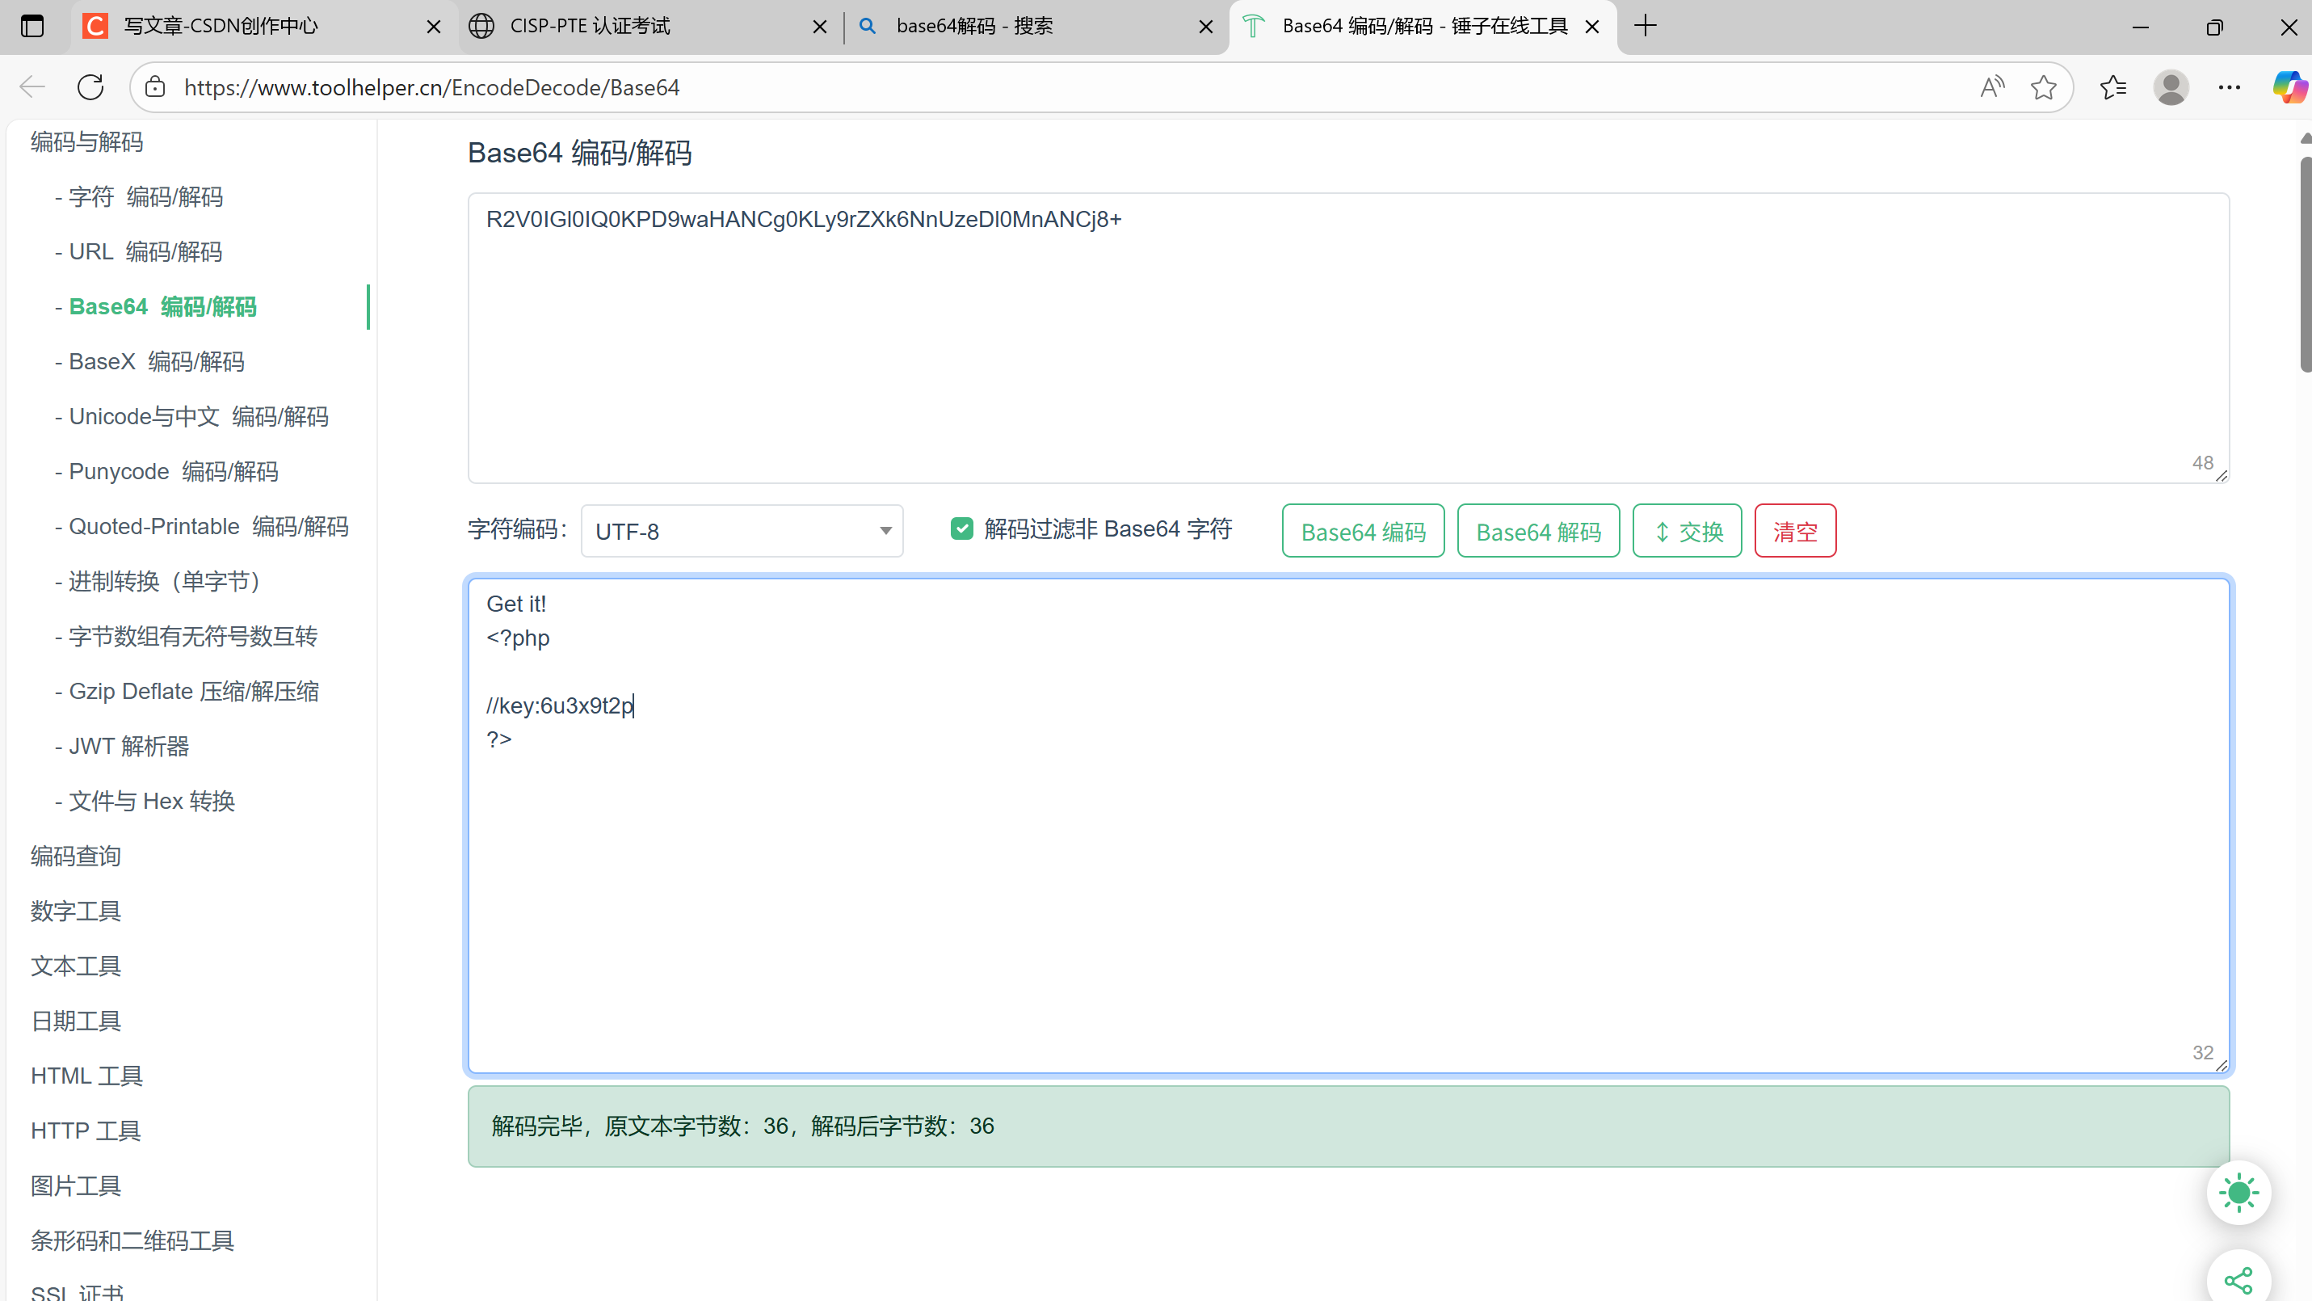Click the browser refresh icon
Screen dimensions: 2312x1301
(x=90, y=87)
